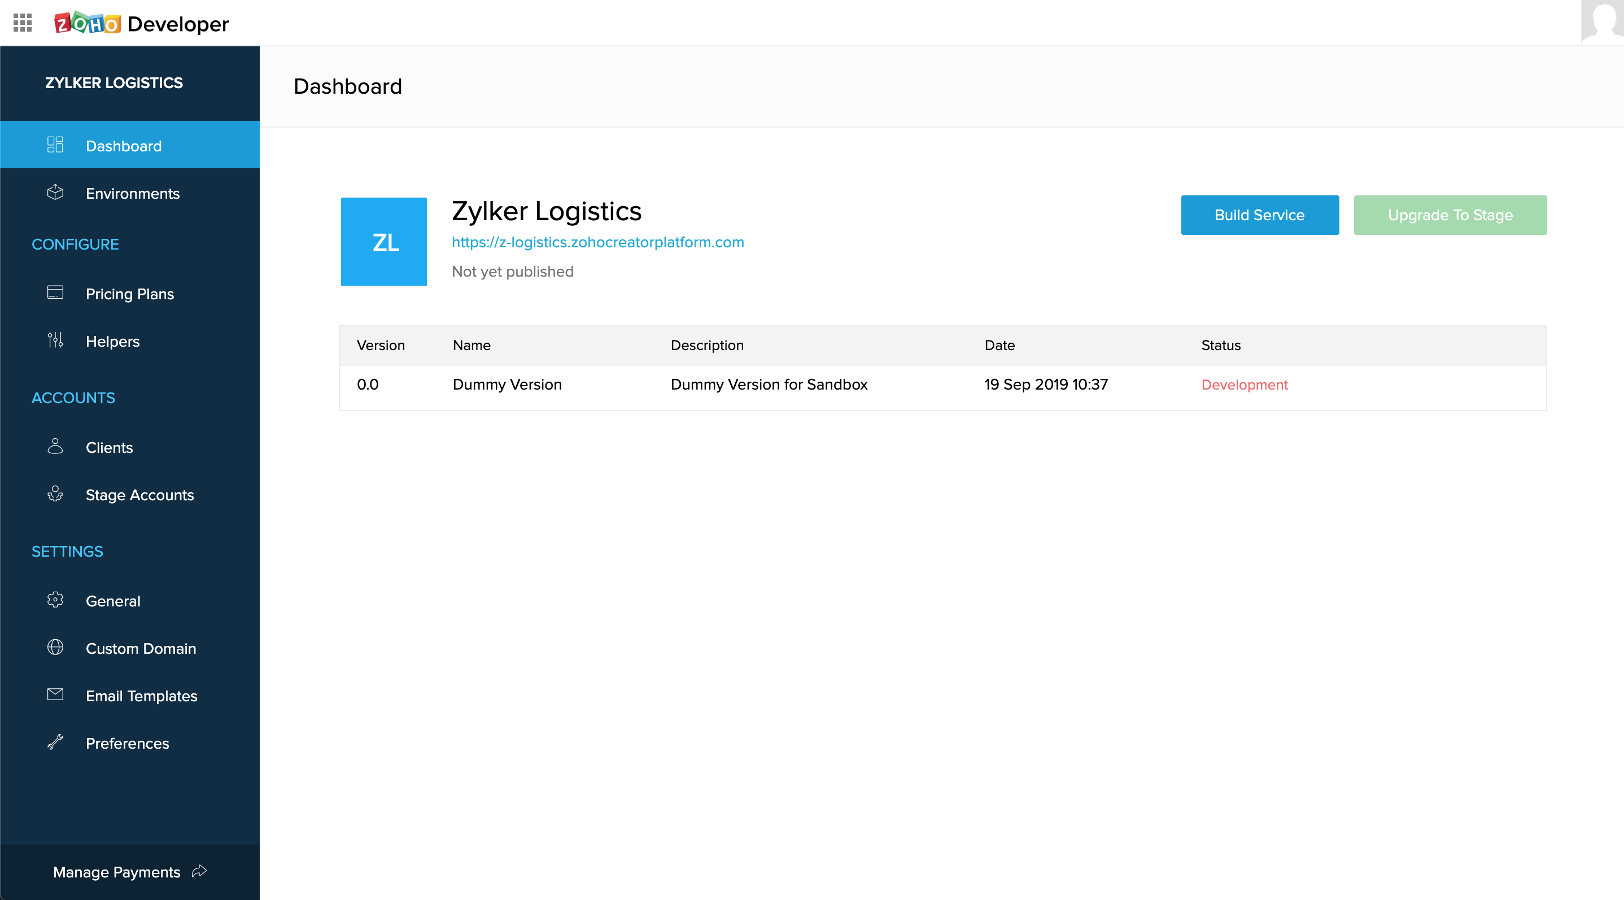Click the Manage Payments share arrow icon
Screen dimensions: 1624x900
[x=199, y=871]
